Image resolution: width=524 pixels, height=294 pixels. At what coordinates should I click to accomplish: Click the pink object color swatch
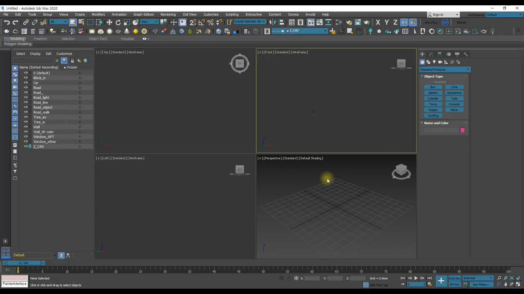tap(462, 130)
